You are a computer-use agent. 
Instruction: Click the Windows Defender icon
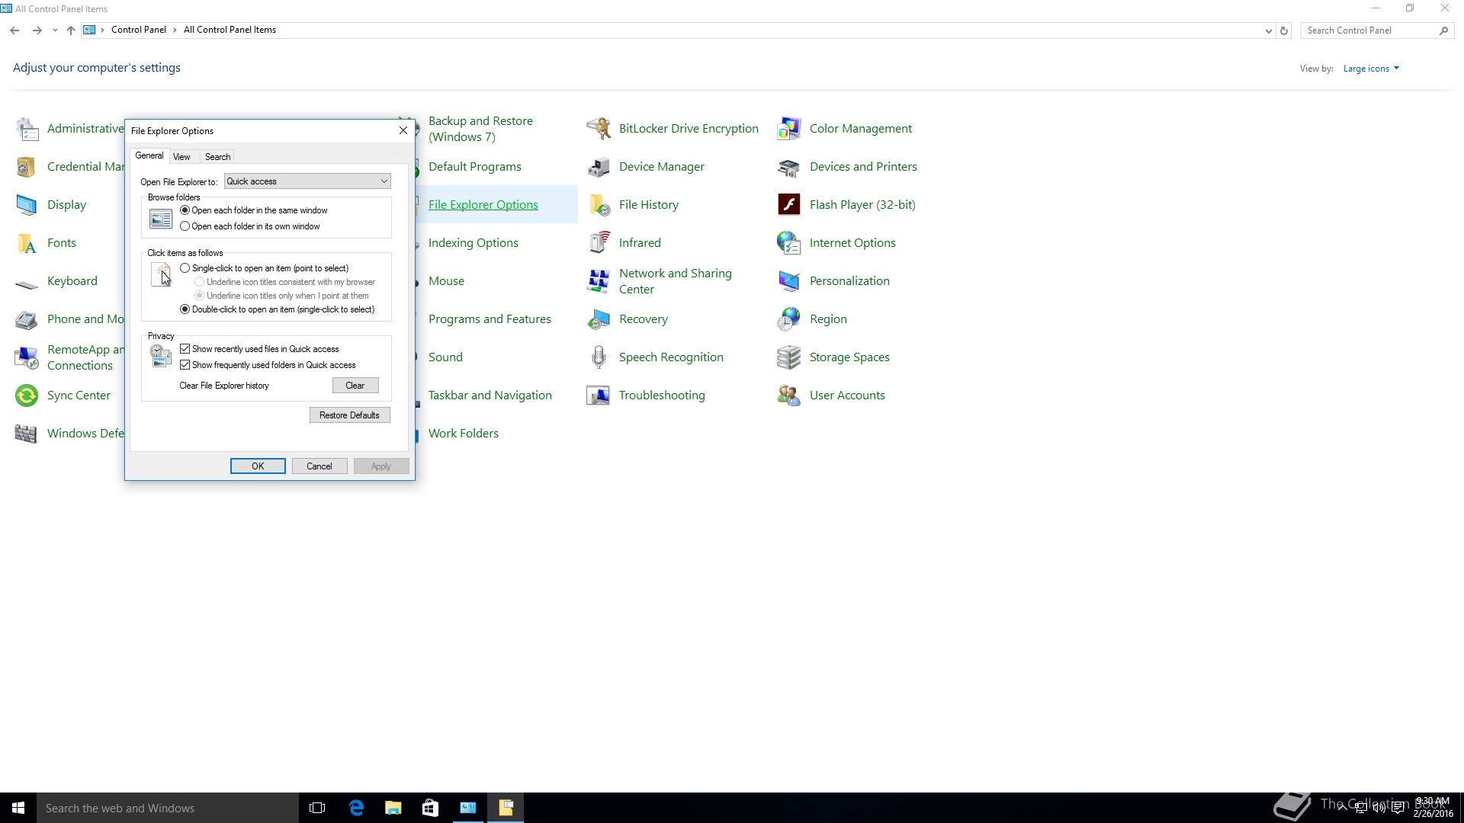point(27,434)
